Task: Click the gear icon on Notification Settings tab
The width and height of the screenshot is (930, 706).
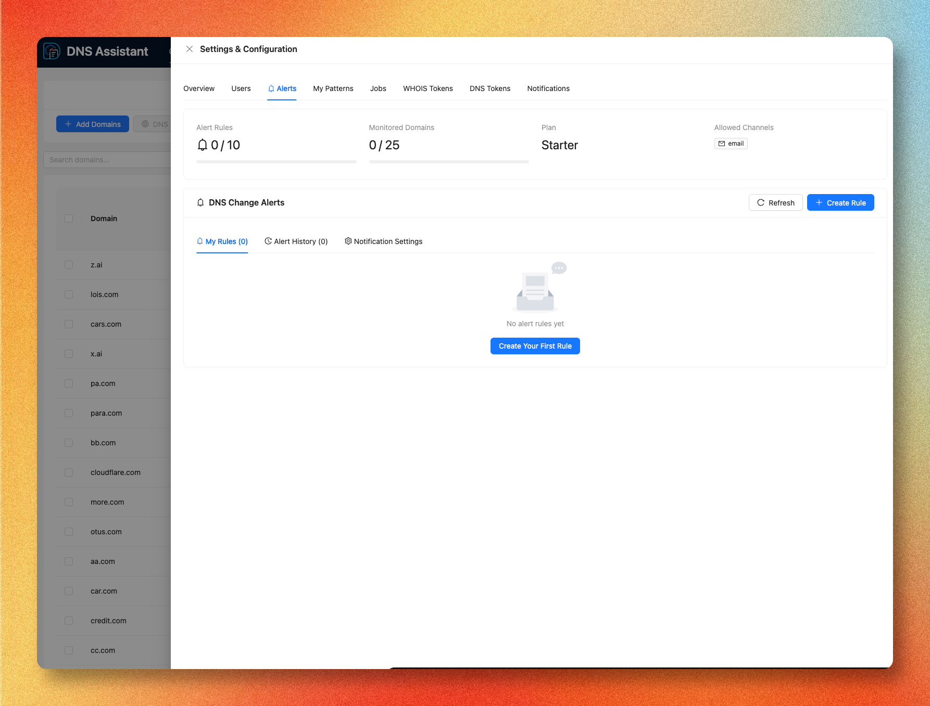Action: pyautogui.click(x=348, y=241)
